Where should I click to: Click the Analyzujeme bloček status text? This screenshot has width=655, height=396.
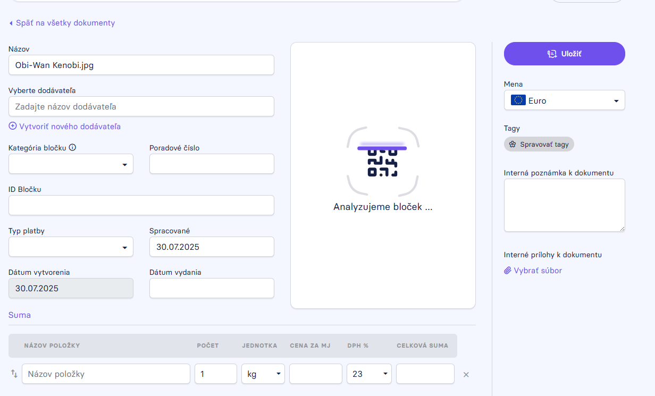click(x=383, y=207)
